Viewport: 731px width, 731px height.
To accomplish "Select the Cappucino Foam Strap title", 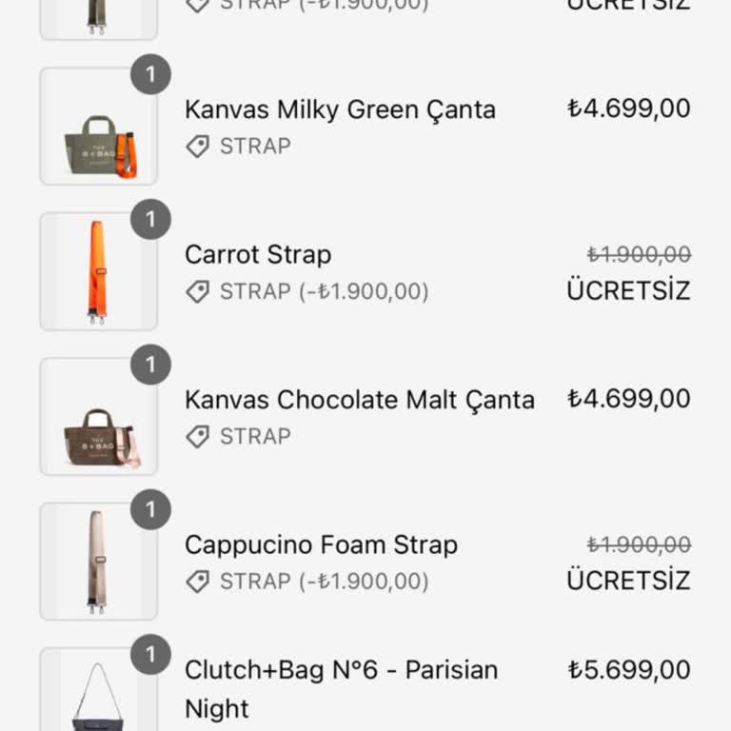I will [x=321, y=545].
